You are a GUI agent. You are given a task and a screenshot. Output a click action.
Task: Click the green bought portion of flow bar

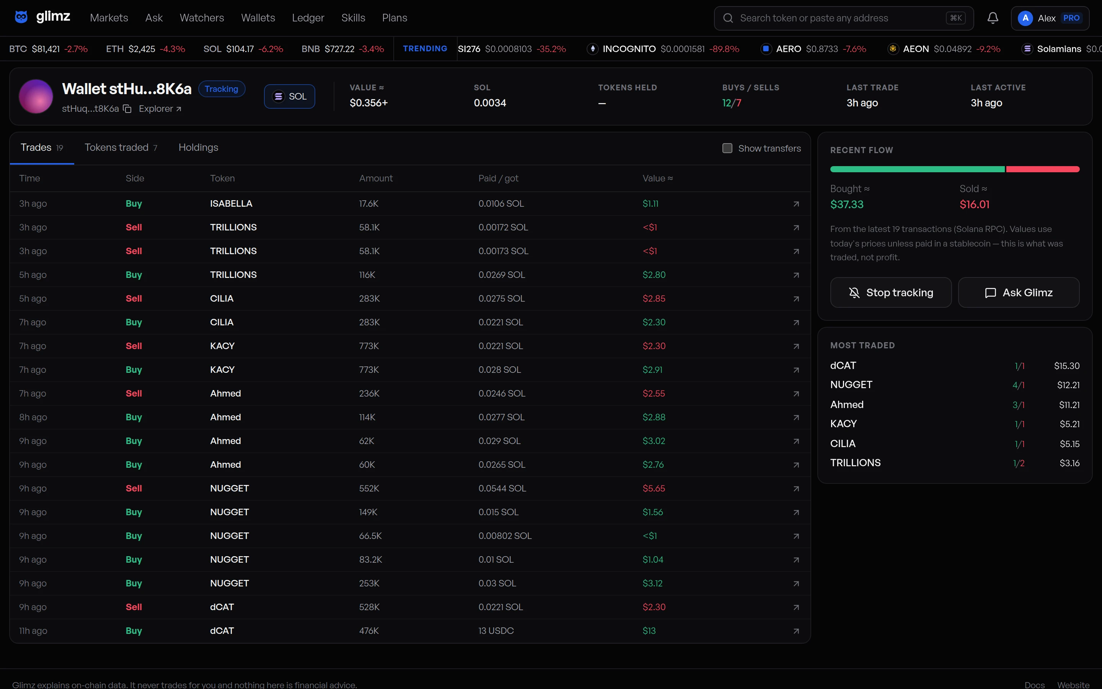click(x=917, y=169)
